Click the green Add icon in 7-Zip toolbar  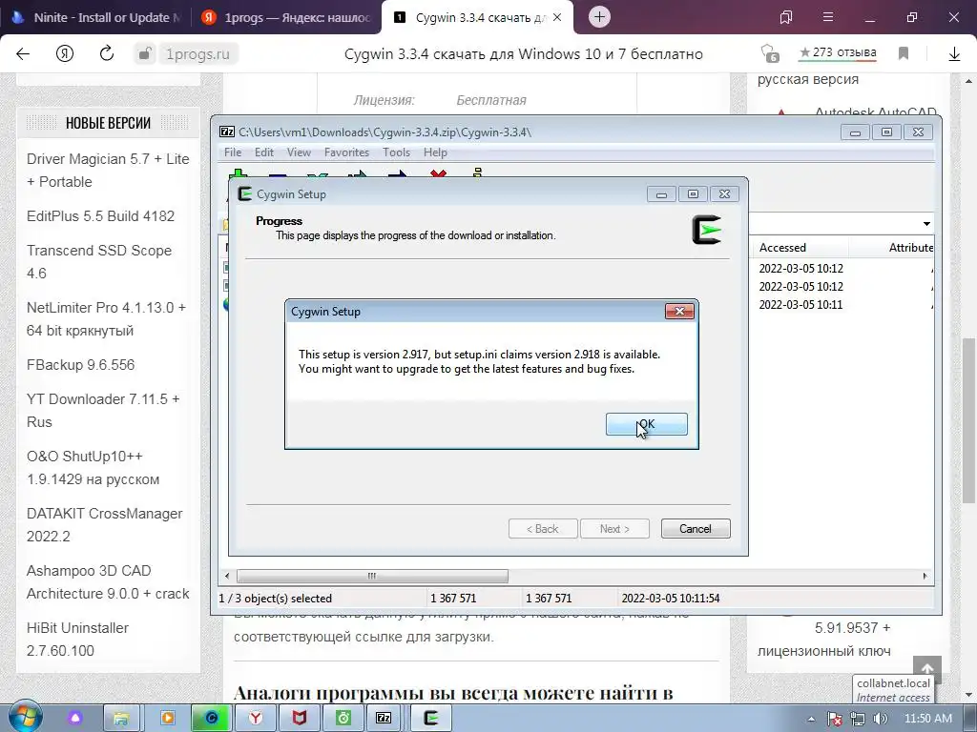[x=238, y=173]
